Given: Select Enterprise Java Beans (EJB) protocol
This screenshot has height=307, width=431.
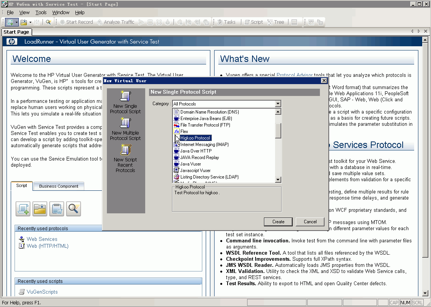Looking at the screenshot, I should click(206, 119).
